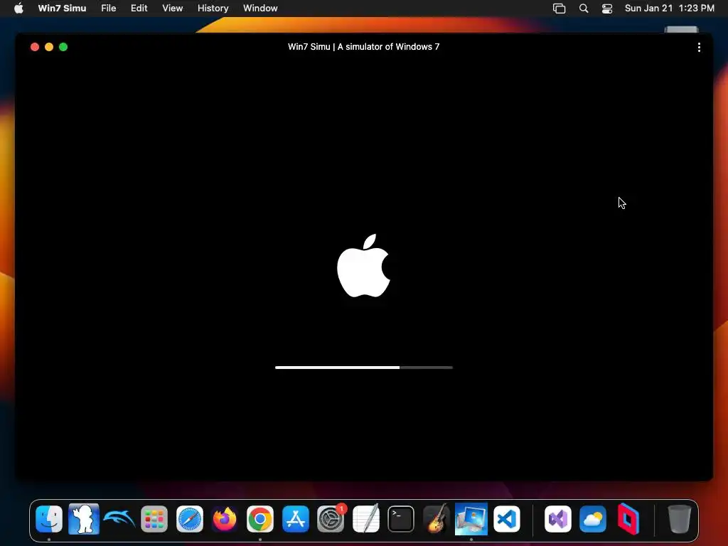This screenshot has height=546, width=728.
Task: Open the View menu
Action: pyautogui.click(x=172, y=9)
